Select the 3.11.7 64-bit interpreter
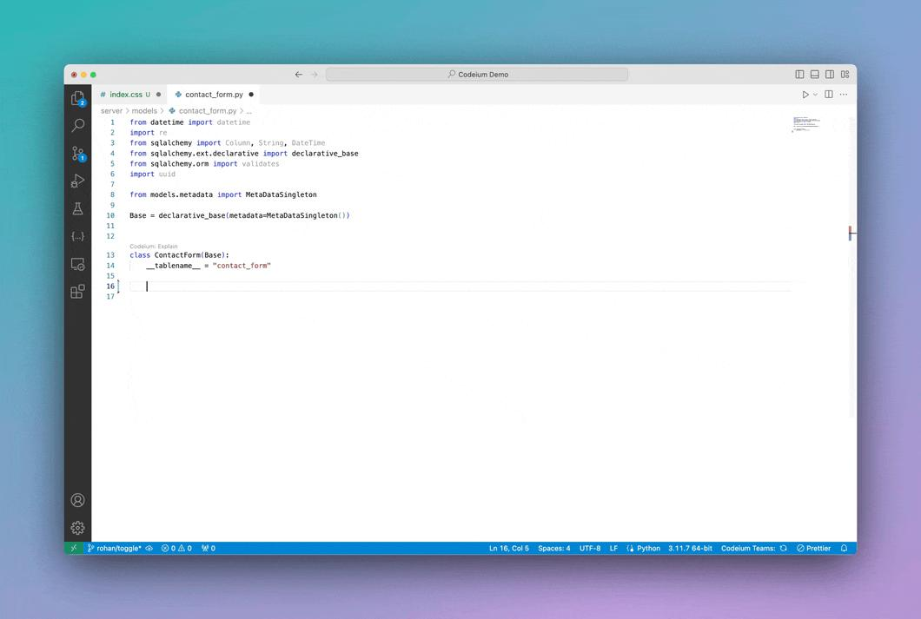The image size is (921, 619). [690, 548]
